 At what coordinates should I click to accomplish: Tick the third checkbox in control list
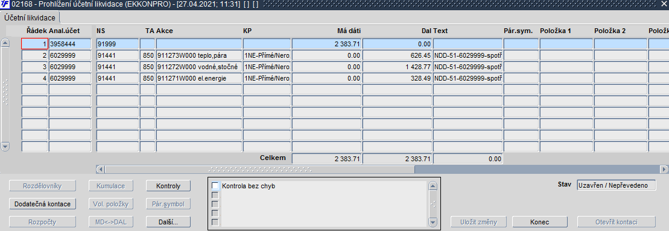click(215, 204)
